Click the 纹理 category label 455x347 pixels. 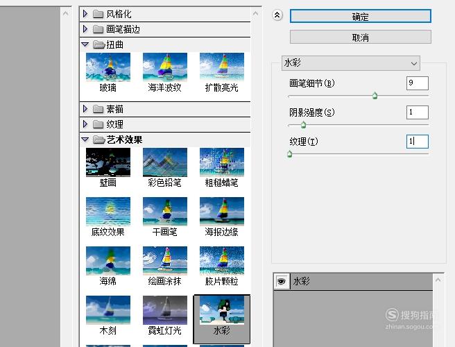115,124
